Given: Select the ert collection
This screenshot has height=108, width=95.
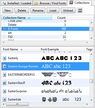Looking at the screenshot, I should (10, 33).
